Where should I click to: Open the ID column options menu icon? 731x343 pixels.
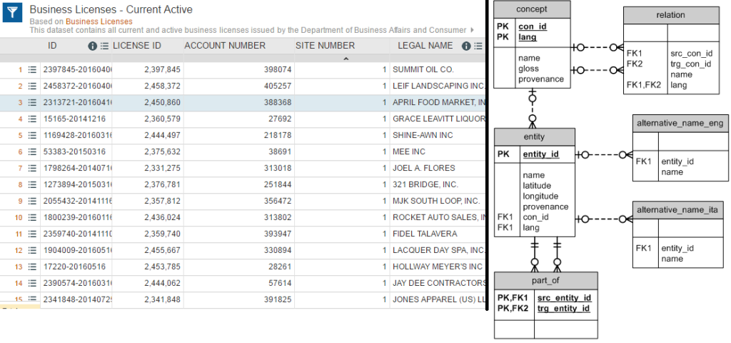(104, 46)
